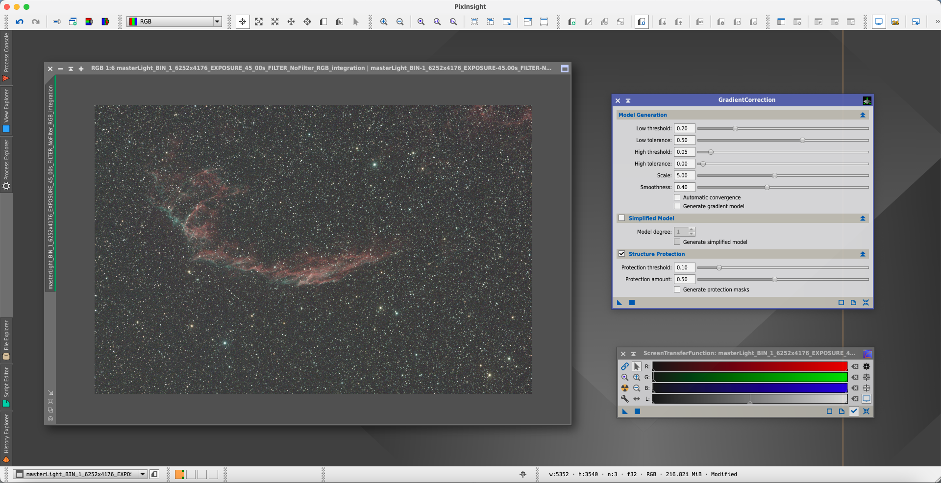Collapse the Model Generation section
Screen dimensions: 941x483
coord(863,115)
